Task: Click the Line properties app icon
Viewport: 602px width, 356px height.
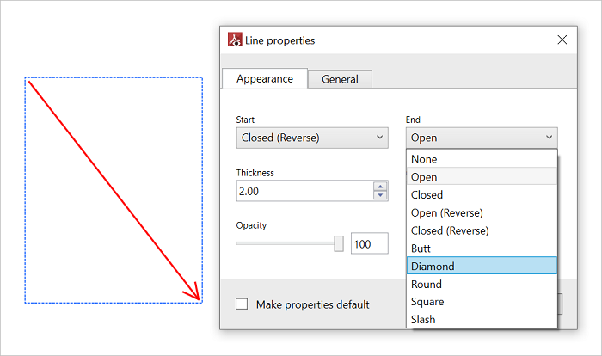Action: coord(234,40)
